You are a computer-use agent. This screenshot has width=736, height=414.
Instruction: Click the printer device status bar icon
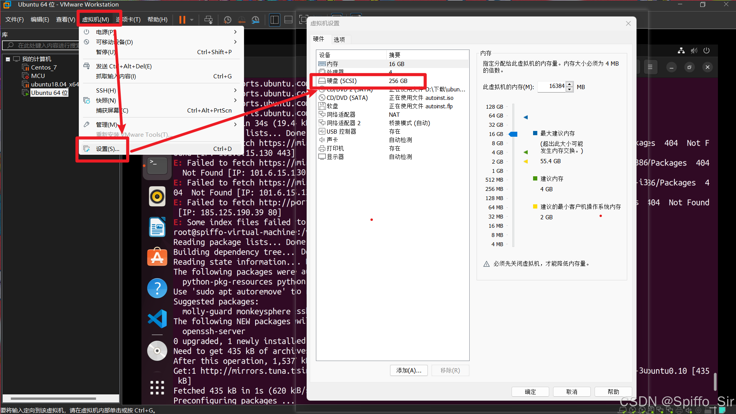(679, 411)
